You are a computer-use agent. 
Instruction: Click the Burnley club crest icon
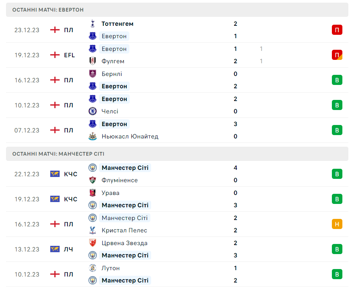pos(92,74)
